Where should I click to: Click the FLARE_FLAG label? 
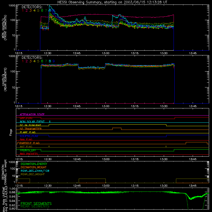[x=28, y=132]
